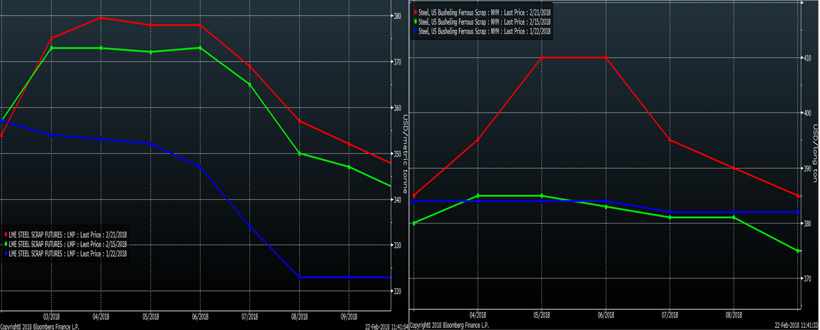Click red legend marker for LME Steel Scrap 2/21/2018
This screenshot has height=330, width=820.
tap(6, 234)
